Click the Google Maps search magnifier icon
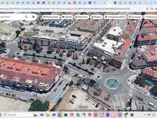The width and height of the screenshot is (157, 118). click(x=26, y=17)
